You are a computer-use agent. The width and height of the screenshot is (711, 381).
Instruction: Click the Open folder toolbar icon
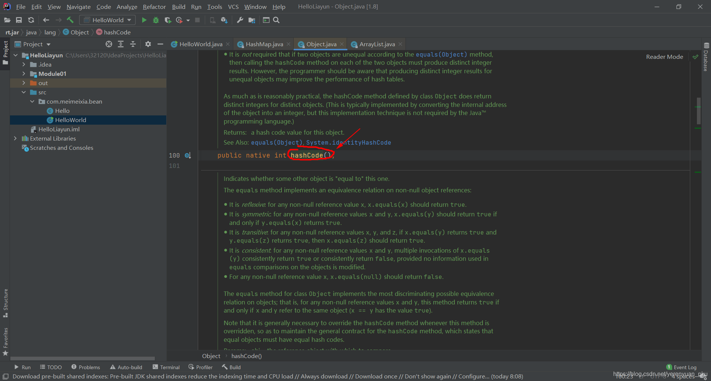7,20
